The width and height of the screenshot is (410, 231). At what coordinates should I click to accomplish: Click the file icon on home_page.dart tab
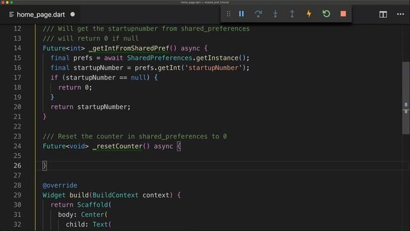pos(12,14)
